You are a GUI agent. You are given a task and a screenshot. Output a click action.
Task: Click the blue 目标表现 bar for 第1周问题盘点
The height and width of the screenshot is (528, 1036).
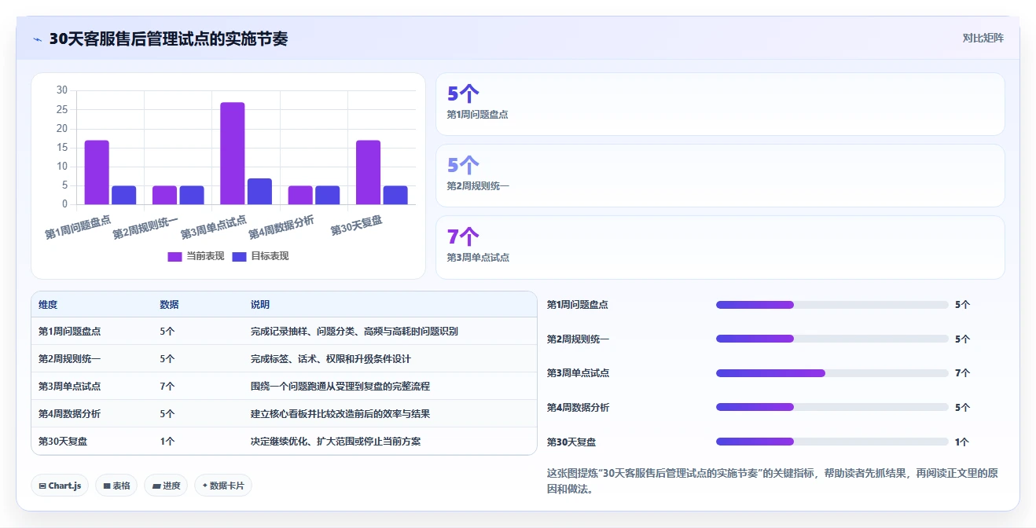124,195
